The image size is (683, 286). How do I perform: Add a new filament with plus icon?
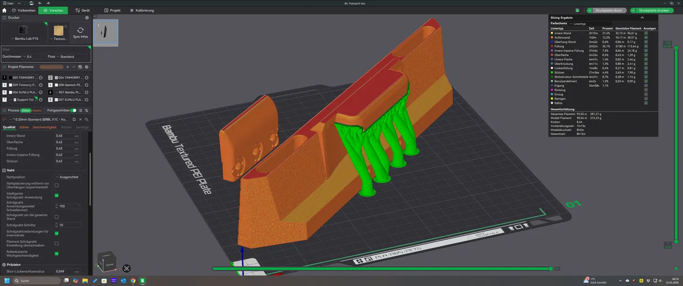pyautogui.click(x=68, y=67)
